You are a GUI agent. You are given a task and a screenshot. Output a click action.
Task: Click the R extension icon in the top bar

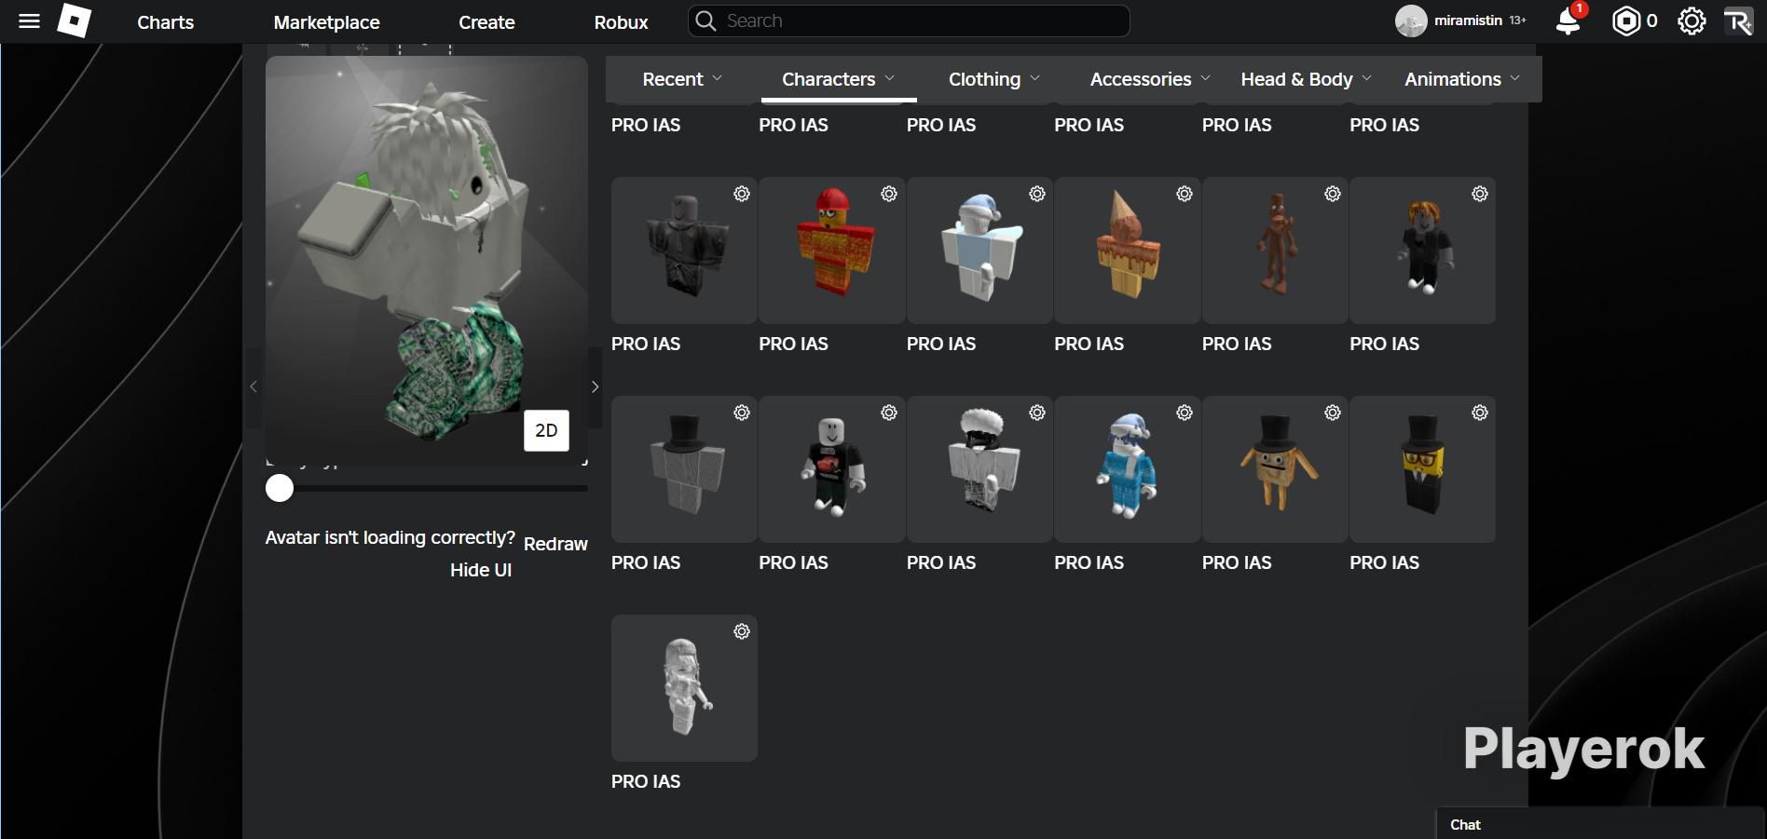click(x=1738, y=20)
